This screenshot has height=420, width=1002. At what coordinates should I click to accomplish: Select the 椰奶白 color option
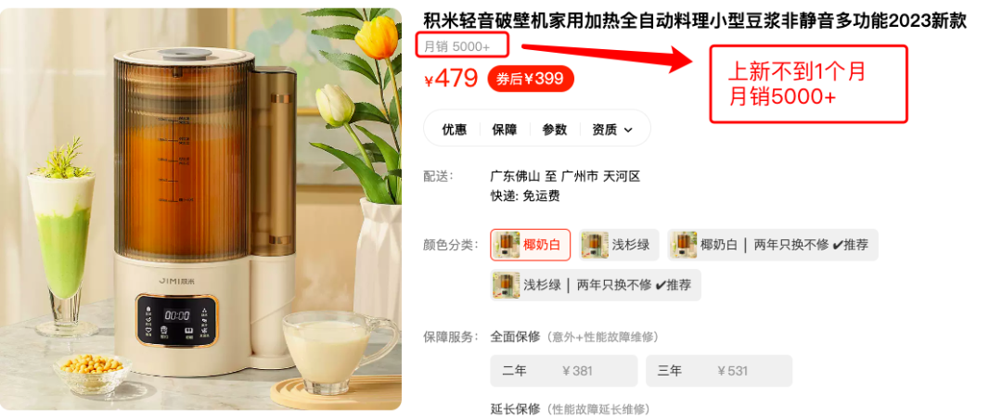coord(531,245)
